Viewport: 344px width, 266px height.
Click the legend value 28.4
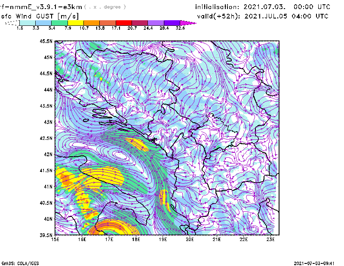point(164,28)
